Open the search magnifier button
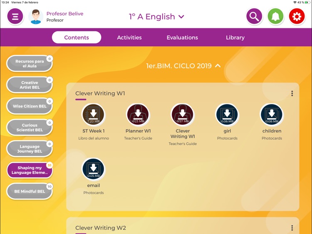Image resolution: width=312 pixels, height=234 pixels. point(254,16)
